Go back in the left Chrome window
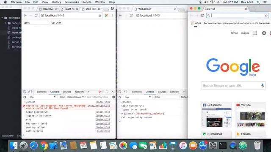 pyautogui.click(x=25, y=15)
